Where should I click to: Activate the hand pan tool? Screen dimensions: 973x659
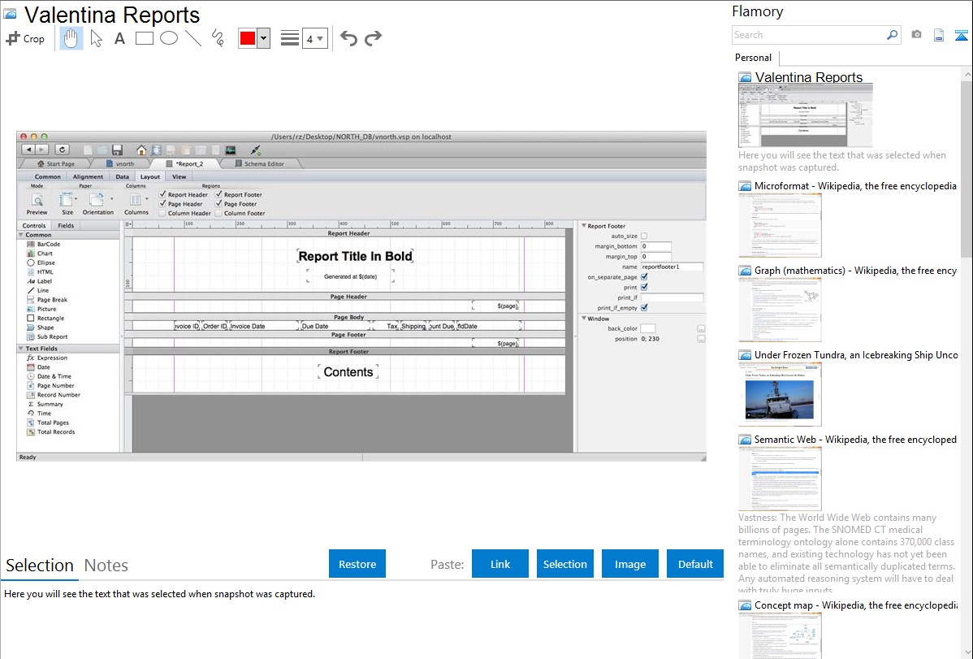point(71,38)
